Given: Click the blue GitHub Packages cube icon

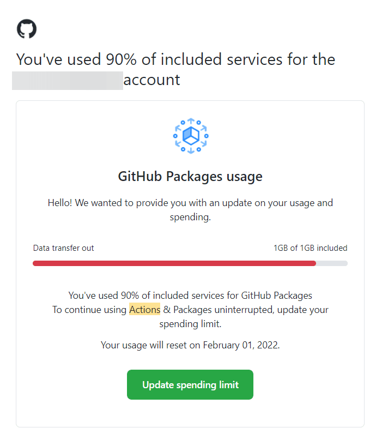Looking at the screenshot, I should point(190,135).
